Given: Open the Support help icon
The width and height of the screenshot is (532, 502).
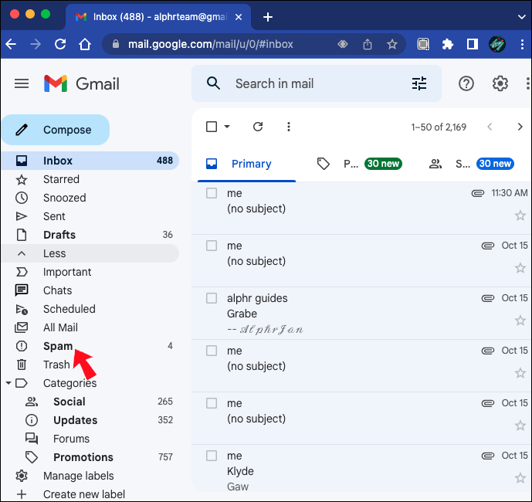Looking at the screenshot, I should [x=466, y=83].
